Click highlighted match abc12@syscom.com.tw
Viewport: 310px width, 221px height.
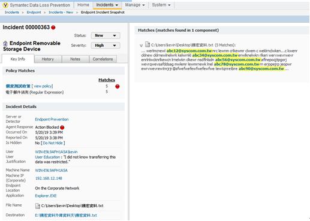coord(189,51)
